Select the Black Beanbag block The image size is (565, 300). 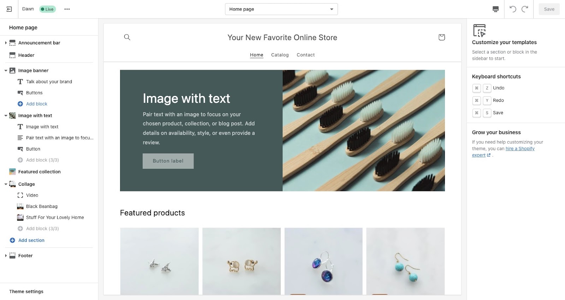(41, 206)
